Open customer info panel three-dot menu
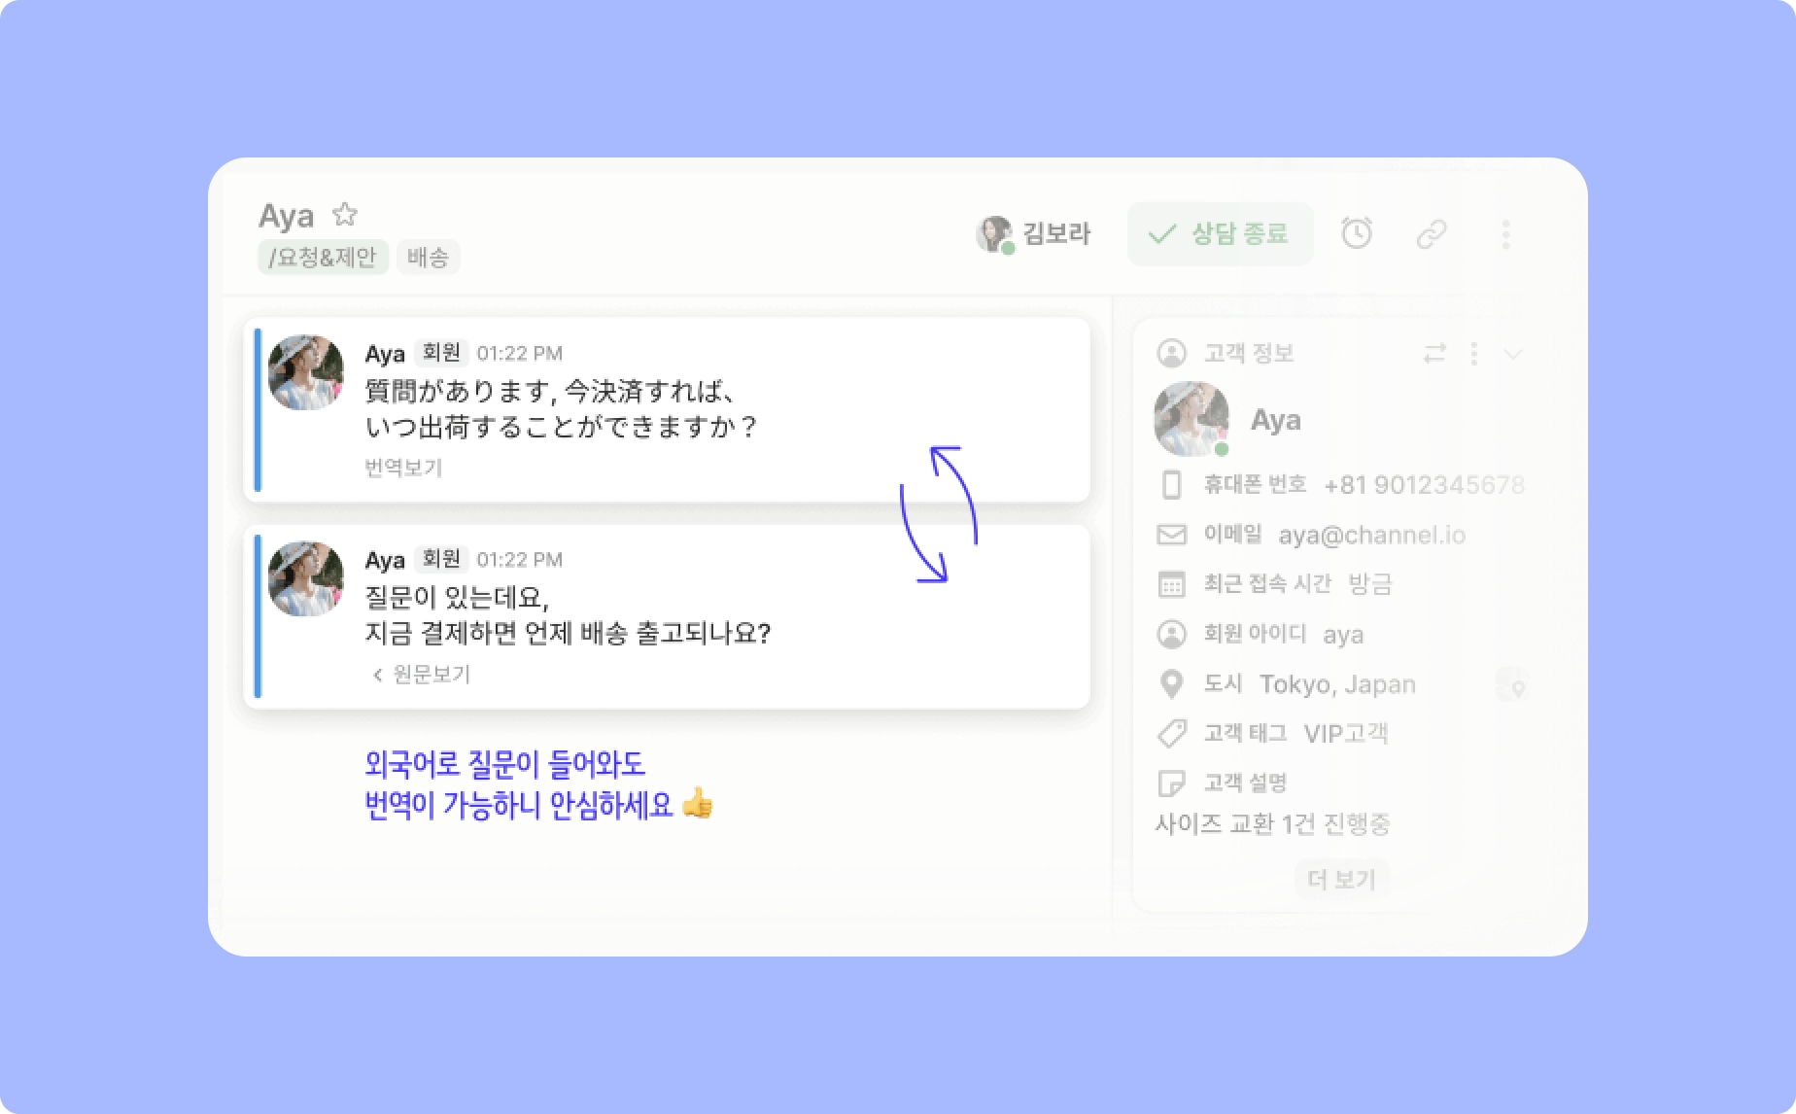Image resolution: width=1796 pixels, height=1114 pixels. (x=1474, y=353)
